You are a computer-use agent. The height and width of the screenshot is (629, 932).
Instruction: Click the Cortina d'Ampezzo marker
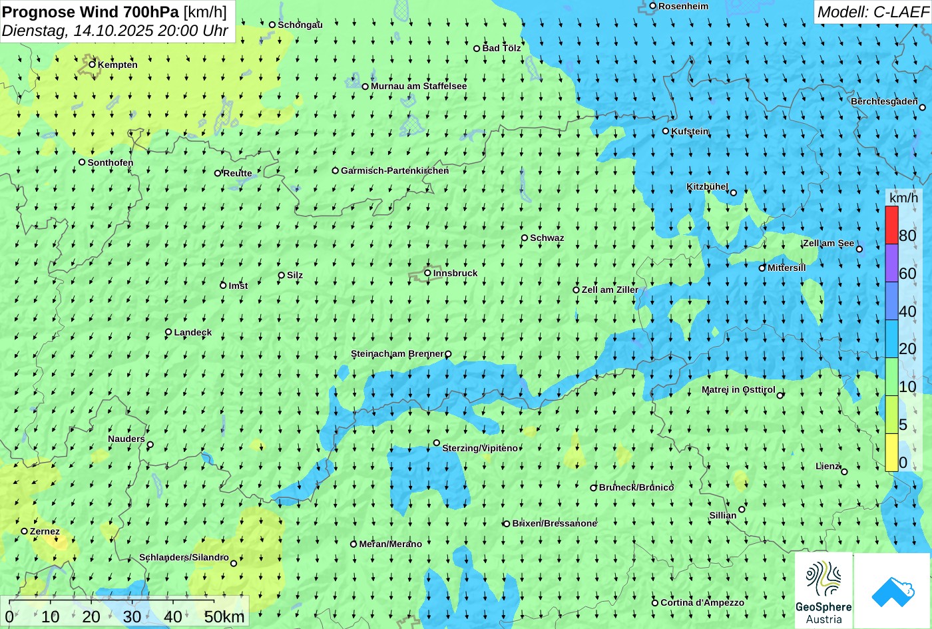655,602
